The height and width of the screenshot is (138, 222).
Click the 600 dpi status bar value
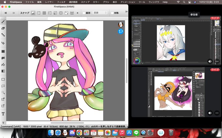click(x=64, y=126)
